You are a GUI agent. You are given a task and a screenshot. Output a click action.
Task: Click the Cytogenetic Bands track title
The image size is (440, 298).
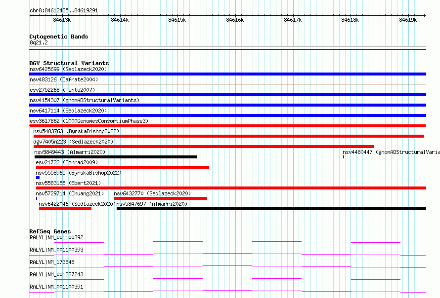(x=59, y=37)
